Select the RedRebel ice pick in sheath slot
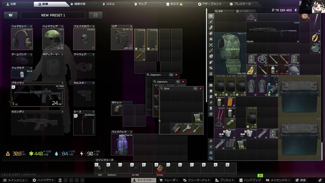The height and width of the screenshot is (183, 325). coord(84,124)
